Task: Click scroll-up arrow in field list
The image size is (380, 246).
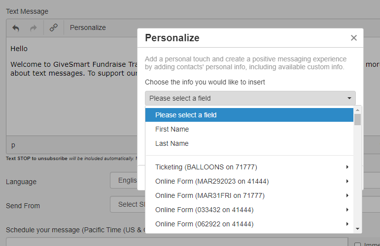Action: pos(358,110)
